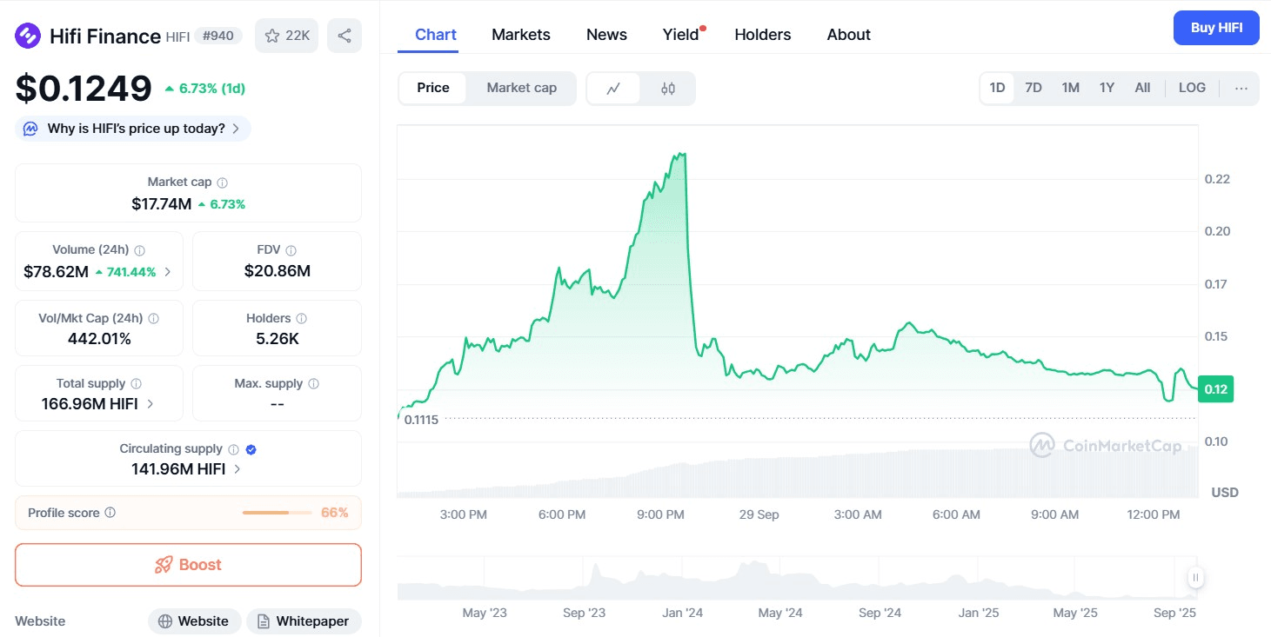Viewport: 1271px width, 637px height.
Task: Expand the Volume (24h) details arrow
Action: click(168, 272)
